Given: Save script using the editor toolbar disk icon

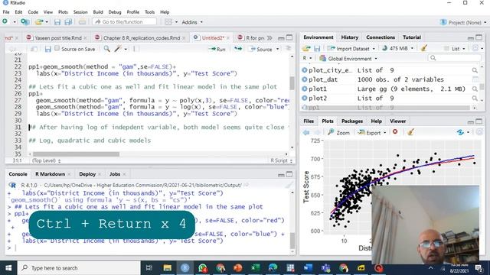Looking at the screenshot, I should coord(47,49).
